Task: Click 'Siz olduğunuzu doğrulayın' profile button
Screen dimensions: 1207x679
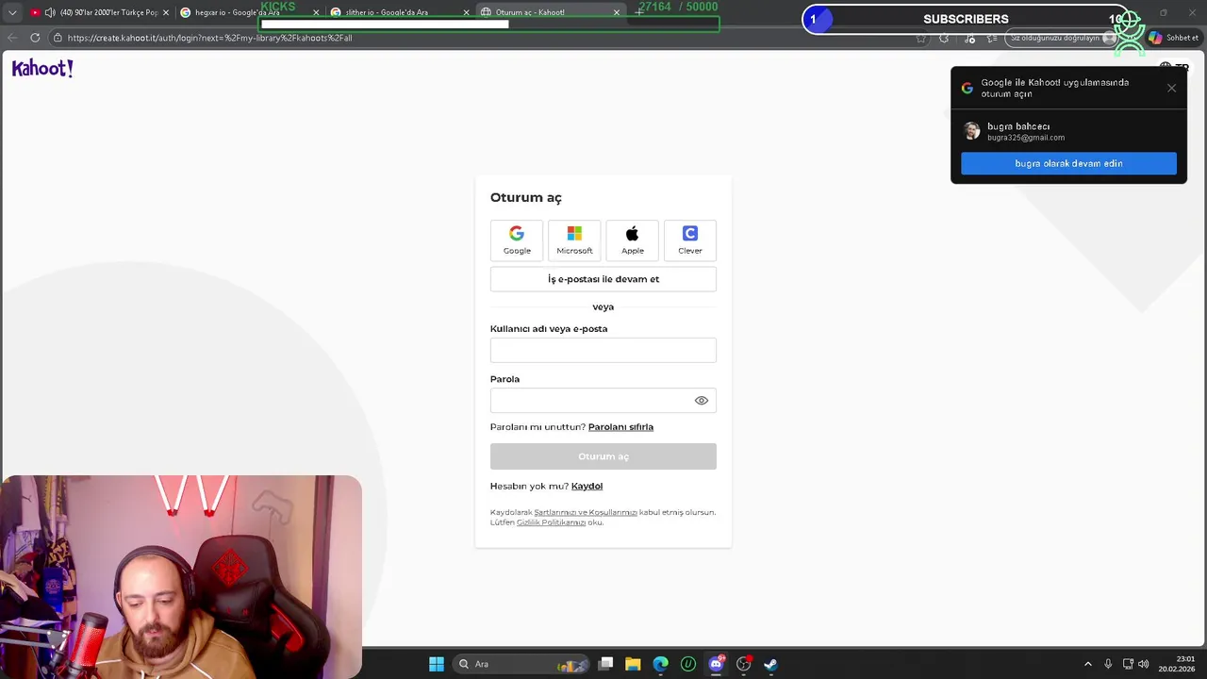Action: (x=1063, y=38)
